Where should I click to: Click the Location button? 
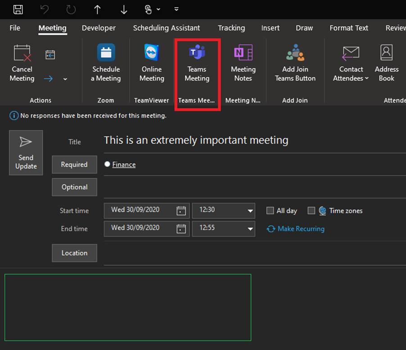[74, 253]
